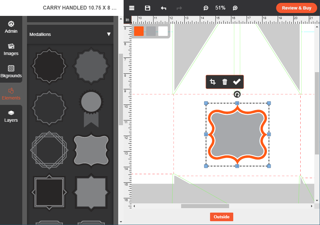Save the design with the floppy disk icon
Screen dimensions: 320x225
[147, 8]
